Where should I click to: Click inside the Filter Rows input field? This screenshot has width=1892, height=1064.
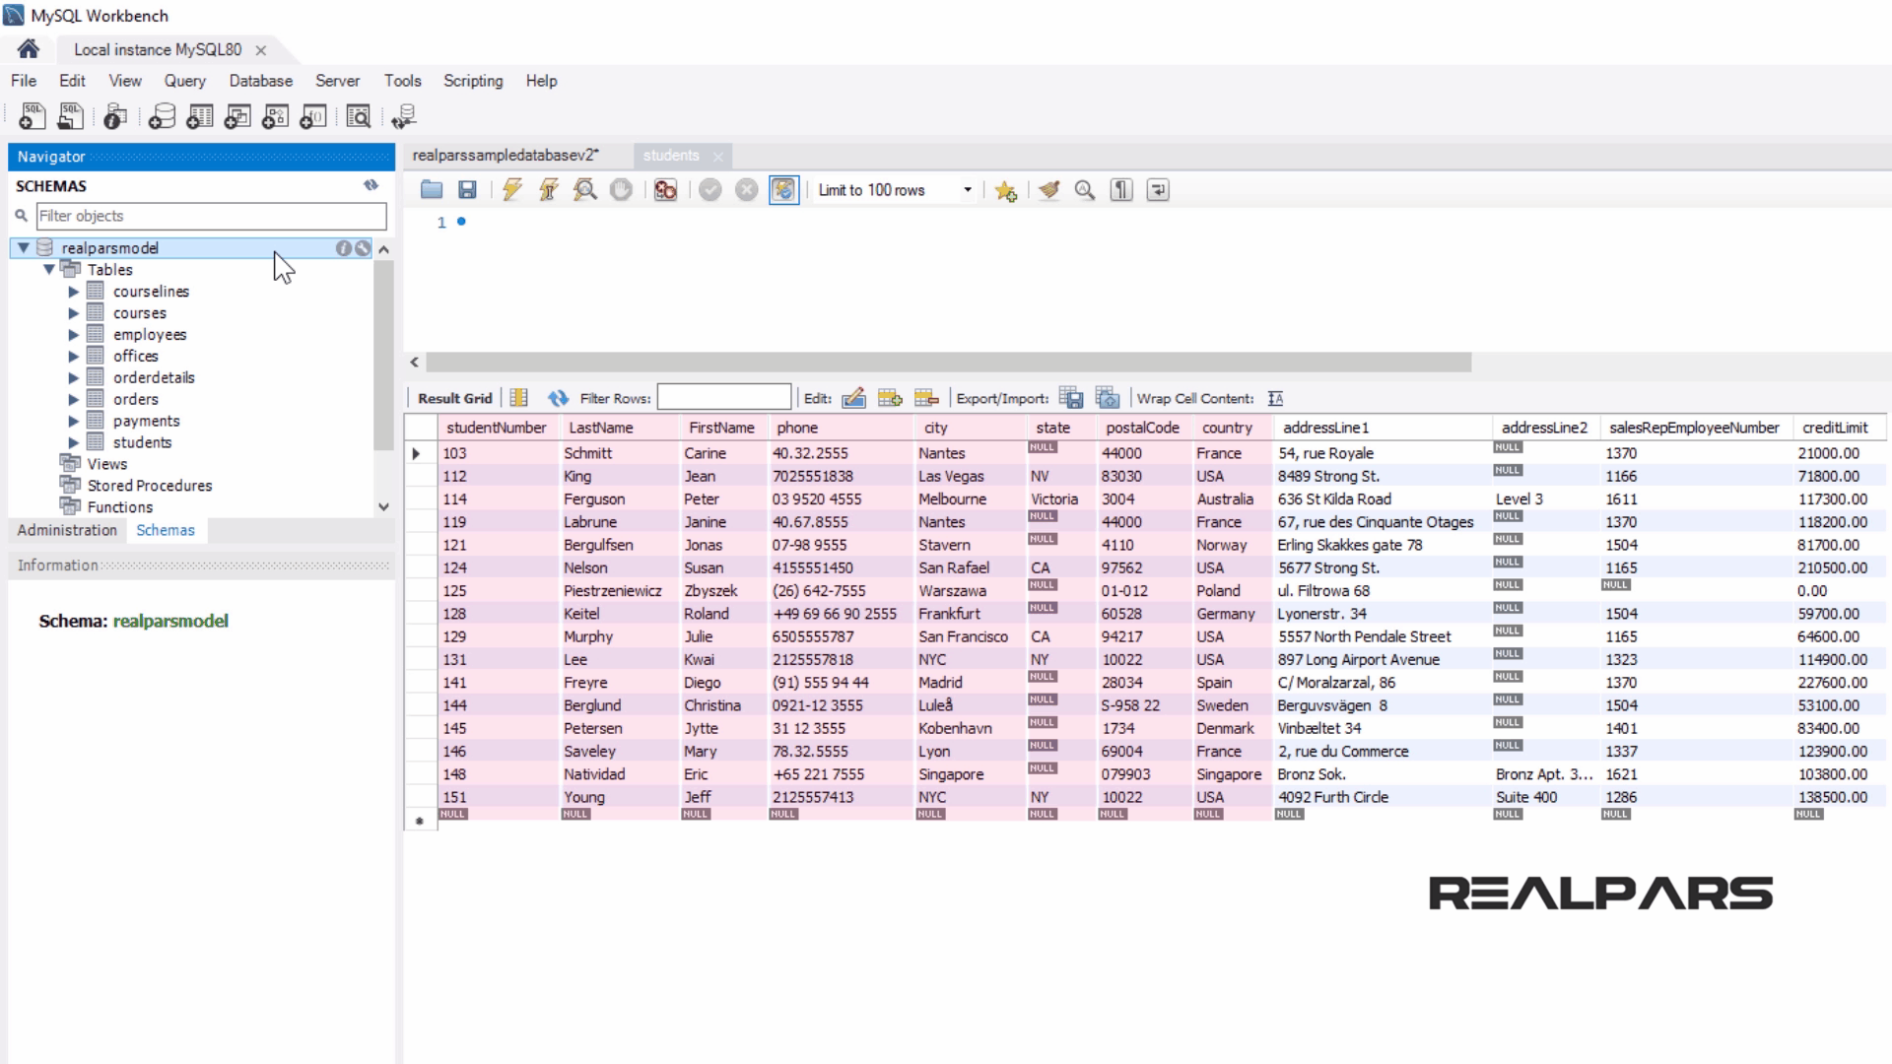tap(724, 397)
